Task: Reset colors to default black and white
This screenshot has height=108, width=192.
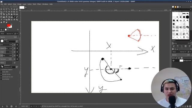Action: (x=7, y=28)
